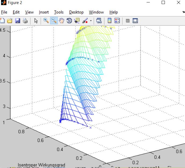The image size is (185, 168).
Task: Open the Insert menu
Action: point(44,12)
